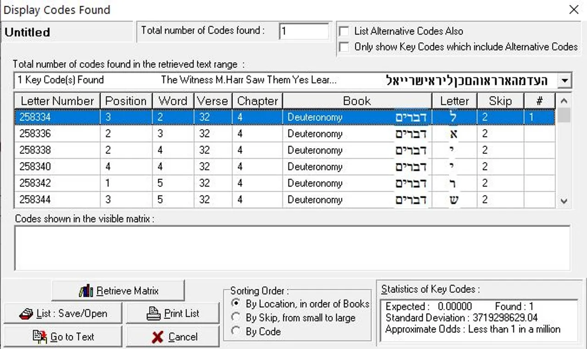Click the Skip column header
This screenshot has width=587, height=349.
500,101
